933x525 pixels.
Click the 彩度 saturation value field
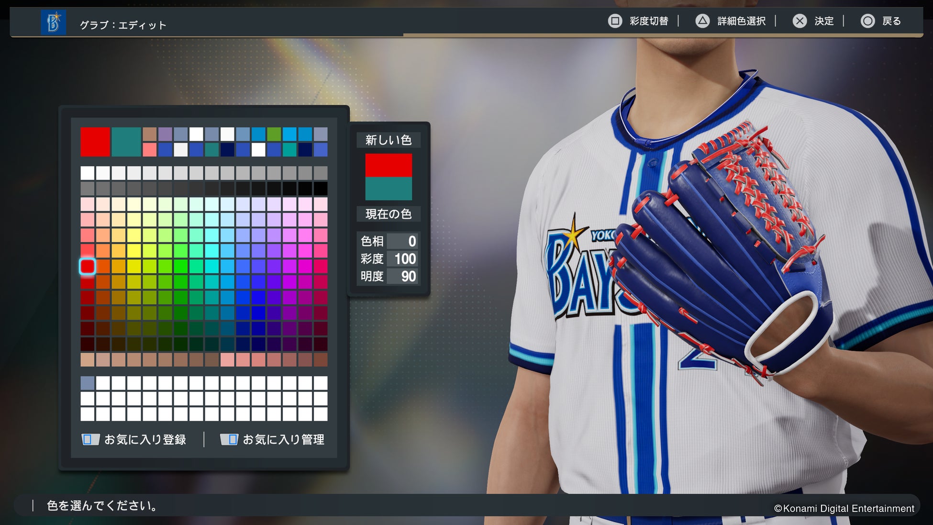coord(402,259)
